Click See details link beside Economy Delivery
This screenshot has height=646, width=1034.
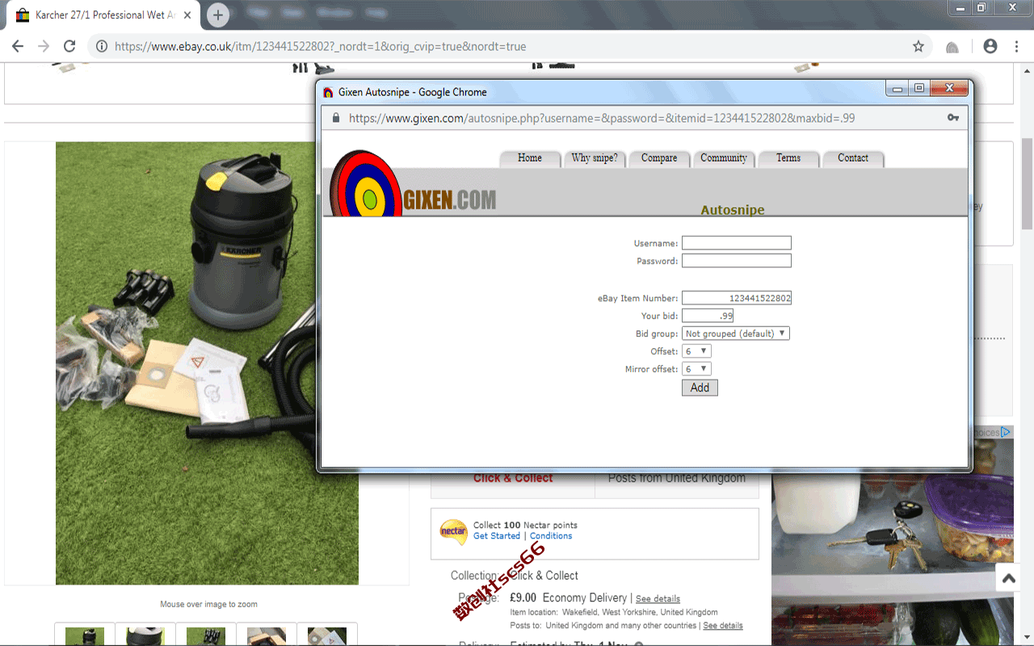[658, 599]
